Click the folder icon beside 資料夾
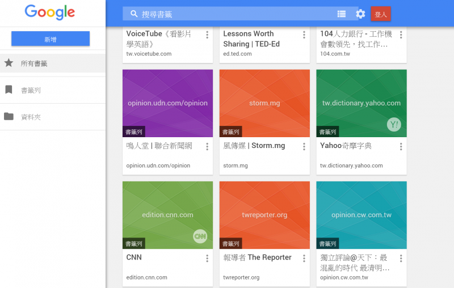Image resolution: width=454 pixels, height=288 pixels. click(9, 116)
